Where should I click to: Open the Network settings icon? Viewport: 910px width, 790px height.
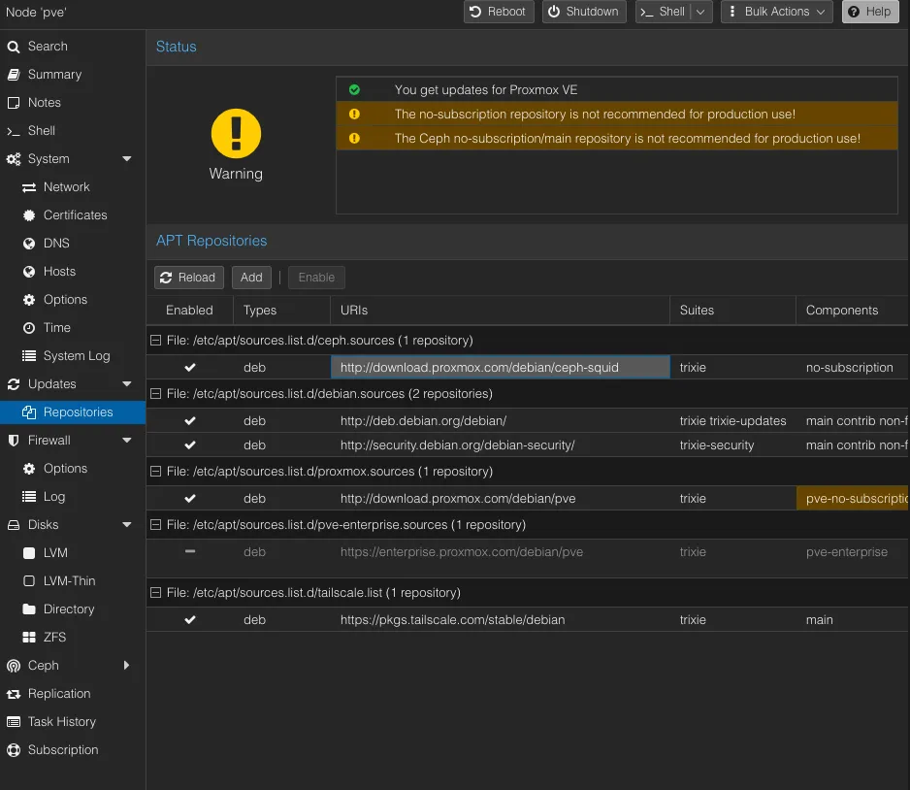coord(28,187)
